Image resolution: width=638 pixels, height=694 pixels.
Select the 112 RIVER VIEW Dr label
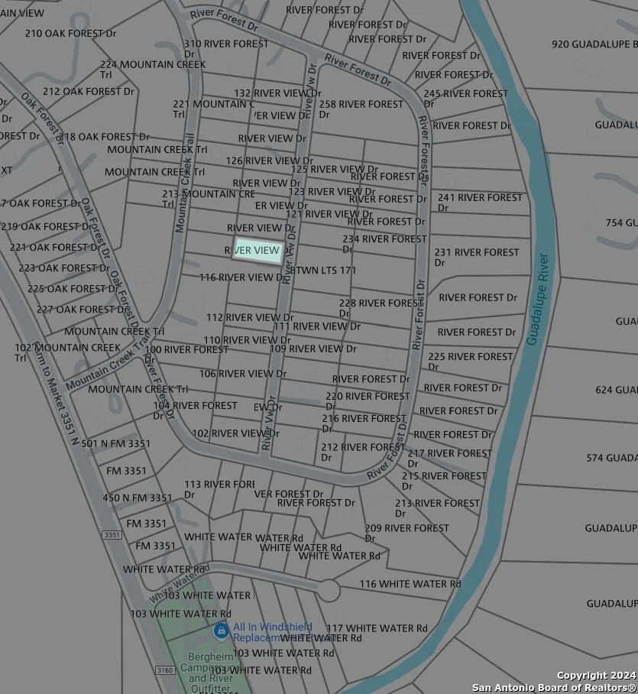click(250, 317)
